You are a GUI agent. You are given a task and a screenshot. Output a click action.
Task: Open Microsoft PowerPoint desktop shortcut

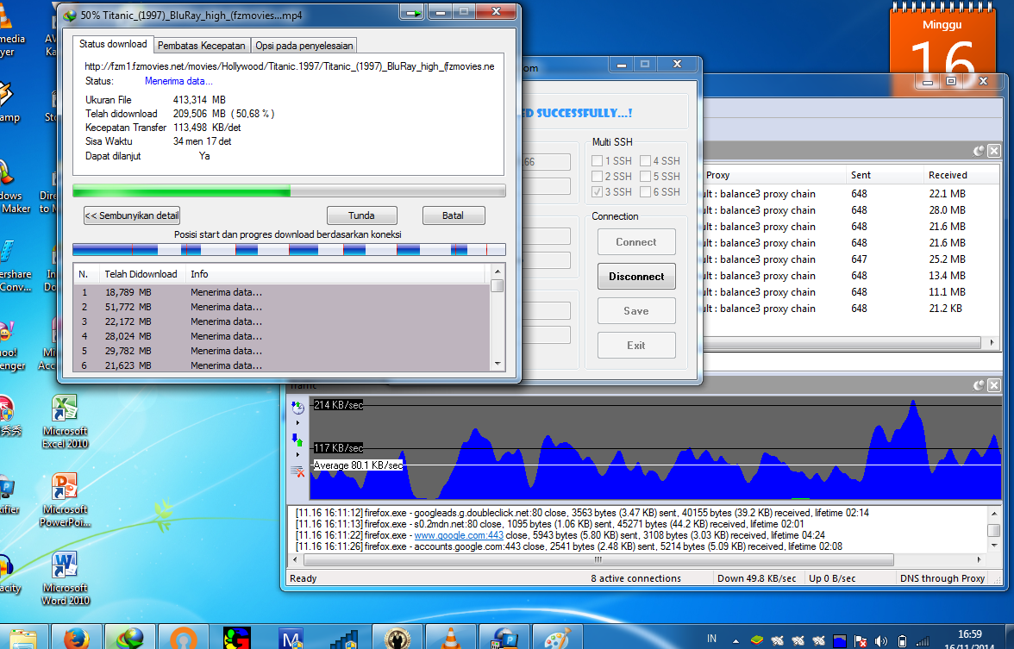tap(65, 500)
